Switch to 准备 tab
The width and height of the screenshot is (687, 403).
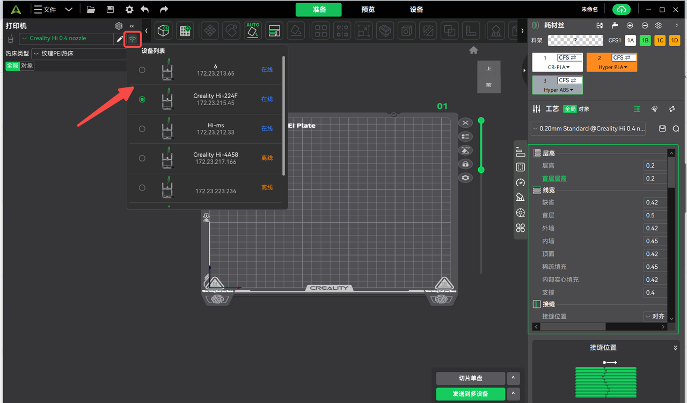click(319, 10)
